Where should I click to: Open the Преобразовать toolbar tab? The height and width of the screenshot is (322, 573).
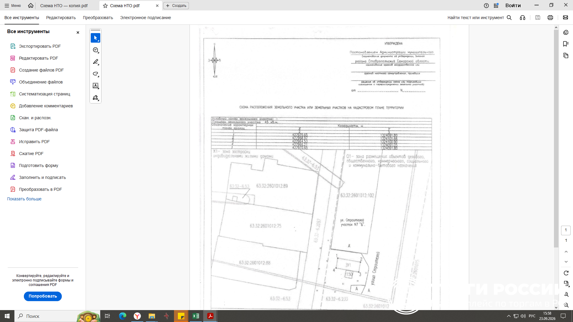pyautogui.click(x=98, y=18)
